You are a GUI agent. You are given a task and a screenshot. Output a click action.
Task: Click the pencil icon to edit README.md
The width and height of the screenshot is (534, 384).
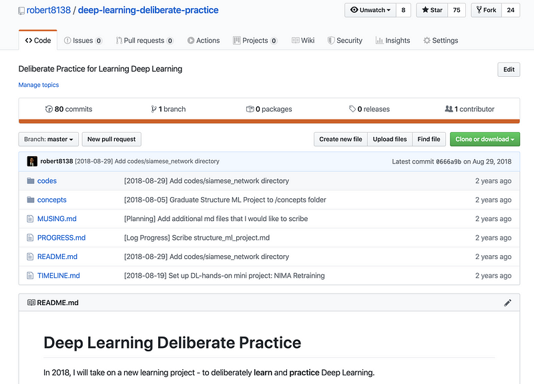[x=507, y=303]
